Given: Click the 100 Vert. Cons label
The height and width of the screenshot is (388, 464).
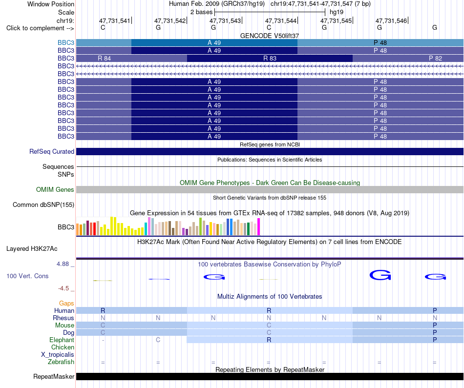Looking at the screenshot, I should click(27, 276).
